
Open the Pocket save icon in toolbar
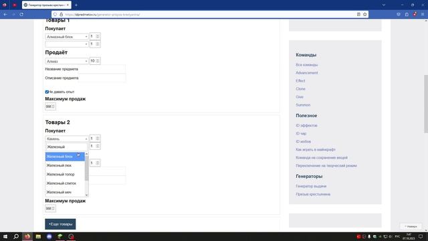point(399,14)
